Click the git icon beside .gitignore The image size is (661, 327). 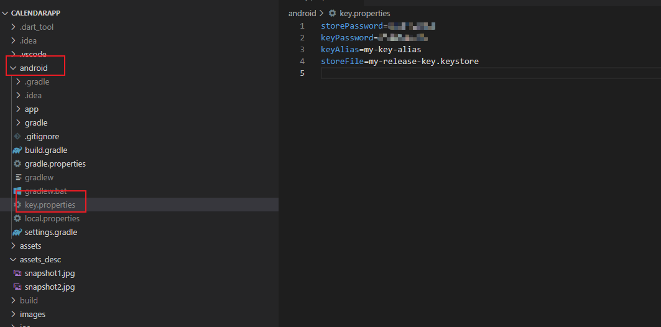click(x=17, y=137)
